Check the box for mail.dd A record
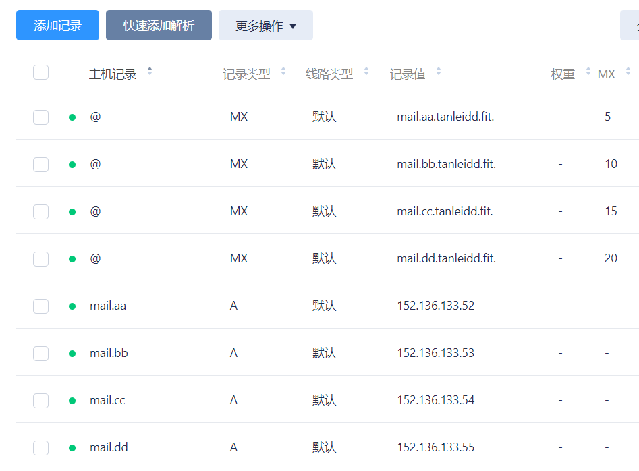The width and height of the screenshot is (639, 471). (40, 448)
